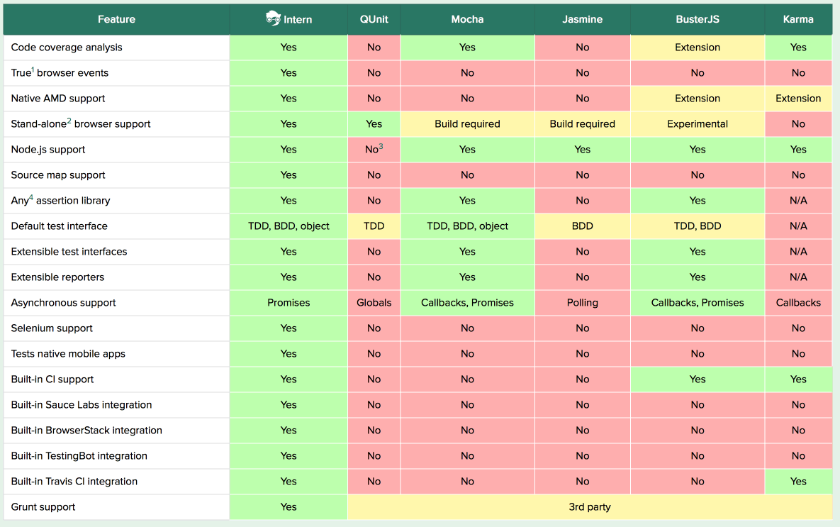Screen dimensions: 840x527
Task: Open footnote 2 next to 'Stand-alone'
Action: (69, 121)
